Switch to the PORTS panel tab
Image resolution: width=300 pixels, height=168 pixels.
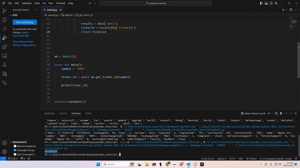point(89,113)
